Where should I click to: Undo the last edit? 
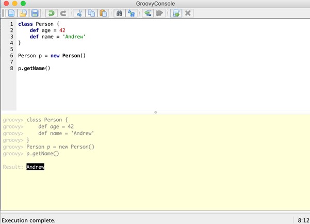[52, 13]
